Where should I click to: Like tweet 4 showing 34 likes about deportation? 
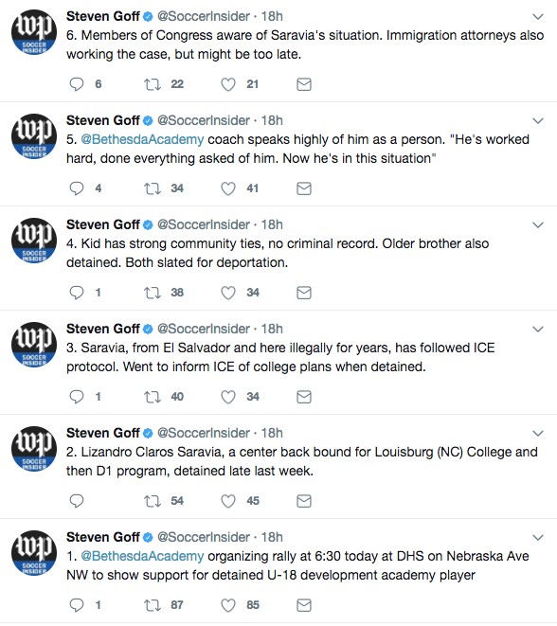click(x=228, y=293)
